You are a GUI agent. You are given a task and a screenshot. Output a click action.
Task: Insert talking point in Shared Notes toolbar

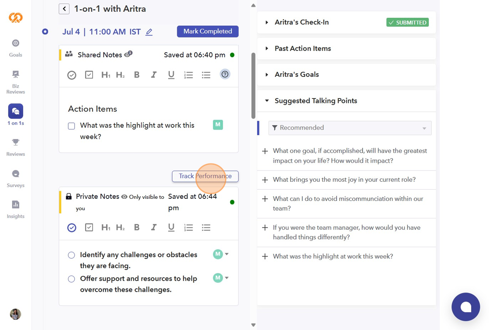point(72,75)
